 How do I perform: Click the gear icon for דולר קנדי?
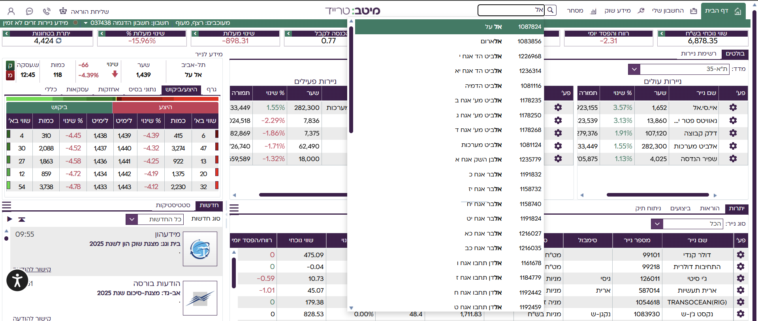pos(740,255)
